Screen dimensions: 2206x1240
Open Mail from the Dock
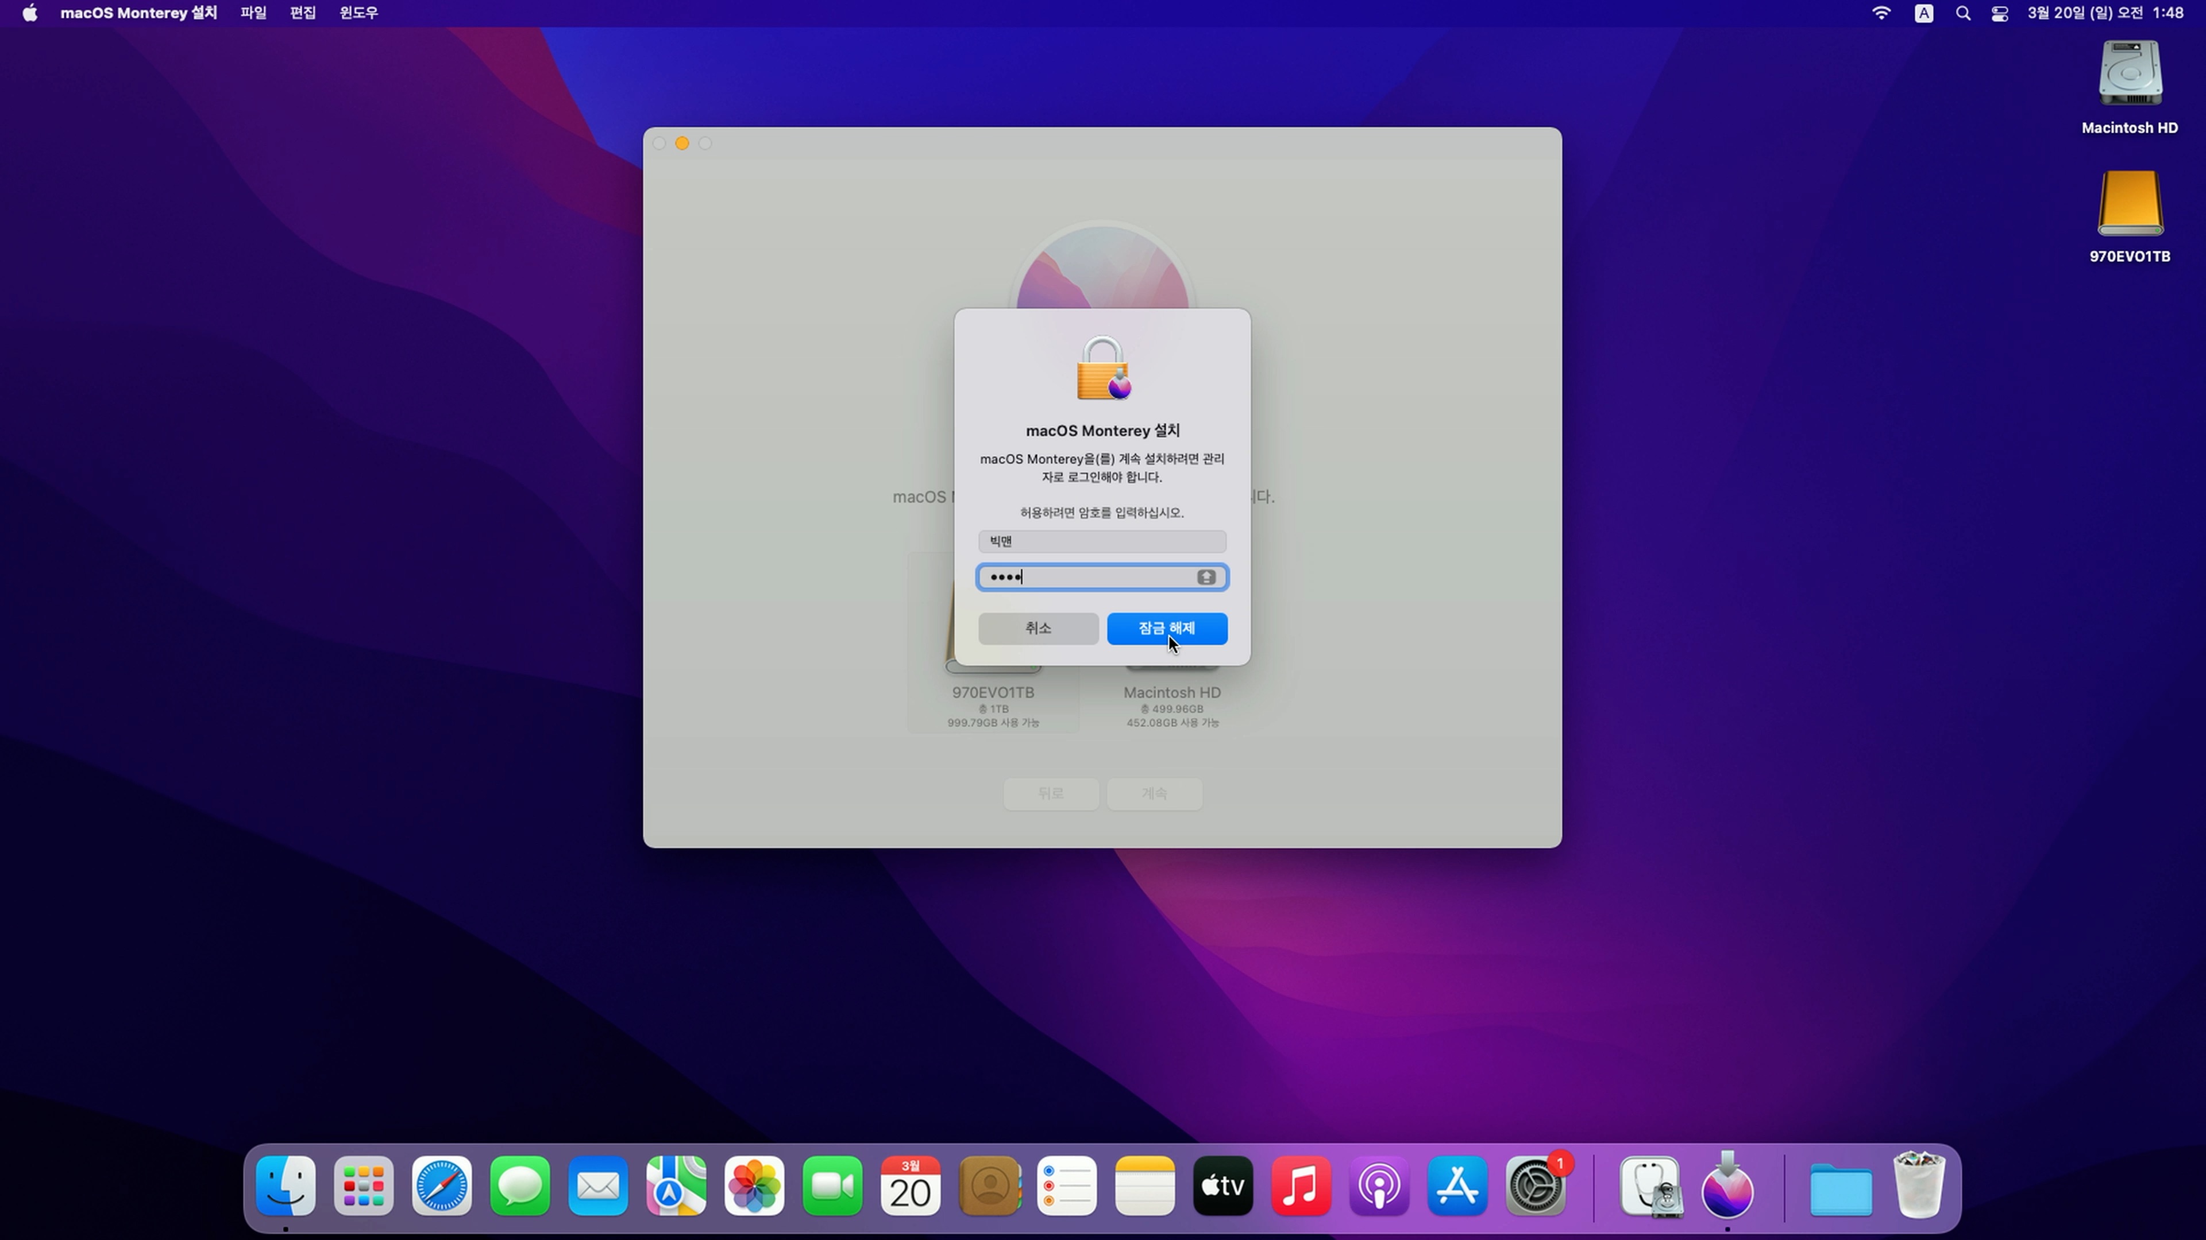[x=597, y=1186]
